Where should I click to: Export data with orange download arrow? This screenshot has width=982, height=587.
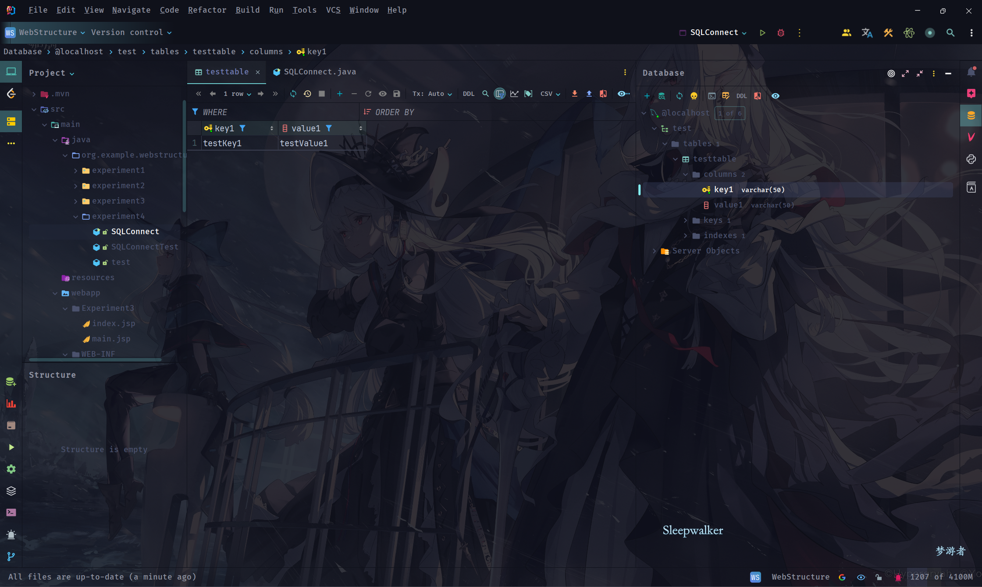[x=575, y=94]
